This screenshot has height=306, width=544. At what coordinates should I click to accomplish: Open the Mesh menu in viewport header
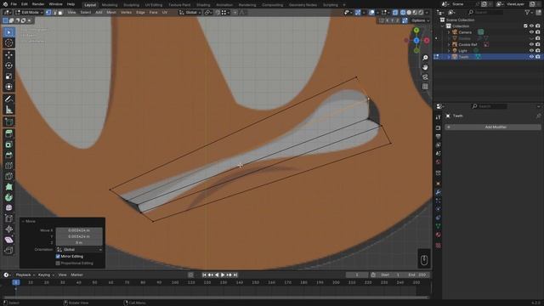pyautogui.click(x=111, y=13)
